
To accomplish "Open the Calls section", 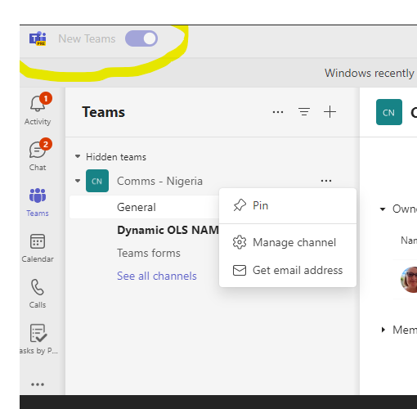I will click(38, 294).
